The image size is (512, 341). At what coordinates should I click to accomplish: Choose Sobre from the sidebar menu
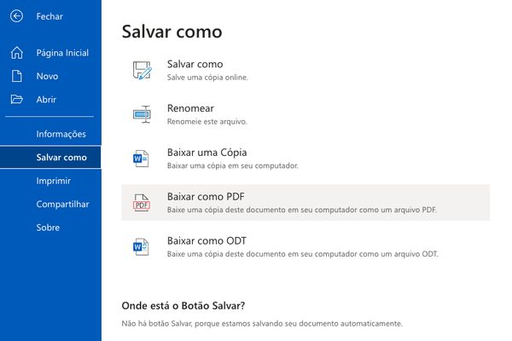[x=48, y=228]
